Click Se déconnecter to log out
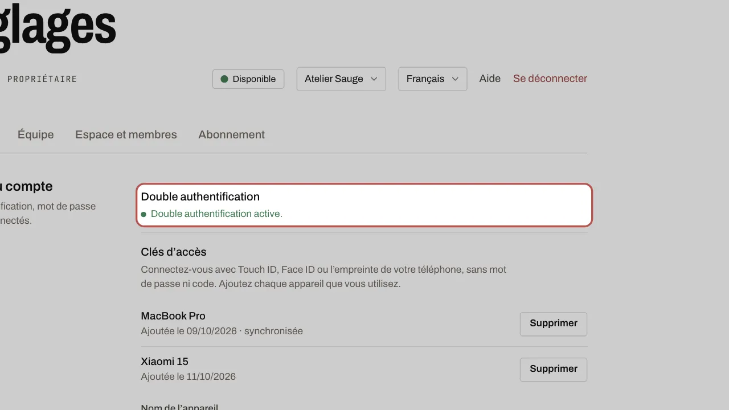Viewport: 729px width, 410px height. (x=550, y=79)
